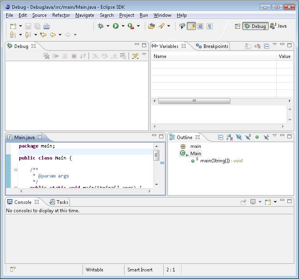The width and height of the screenshot is (299, 279).
Task: Click the green Run button
Action: (115, 26)
